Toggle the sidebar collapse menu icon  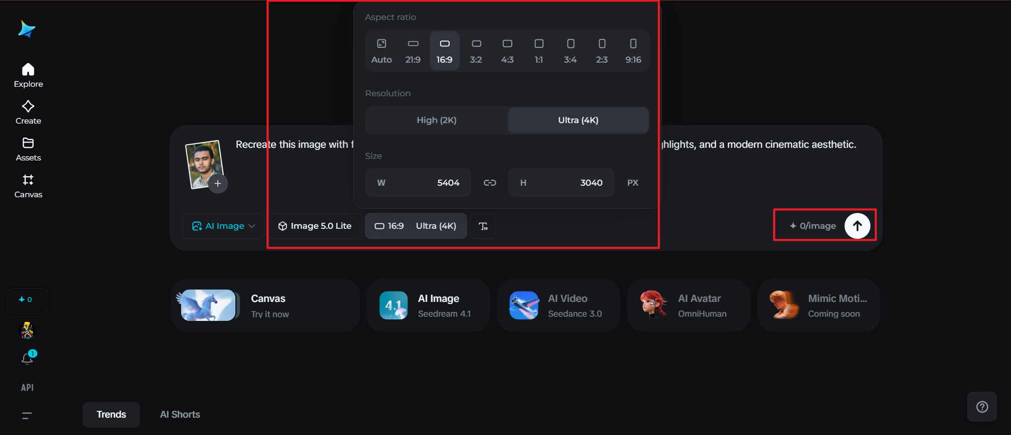pos(27,416)
